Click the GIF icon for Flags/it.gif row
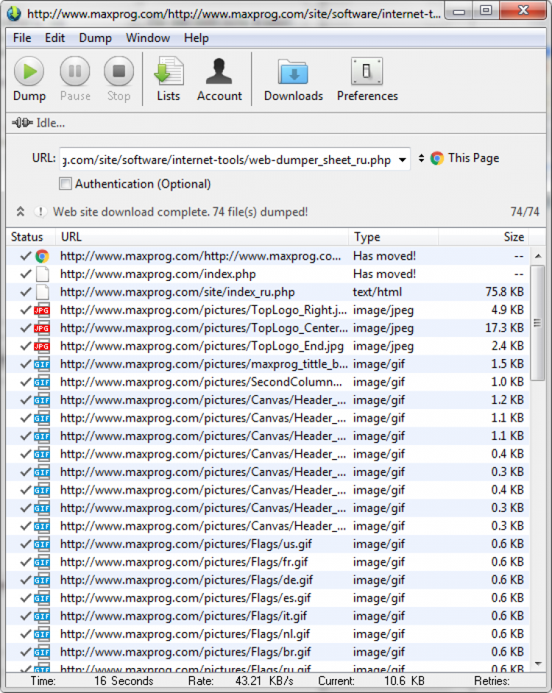 pyautogui.click(x=42, y=616)
